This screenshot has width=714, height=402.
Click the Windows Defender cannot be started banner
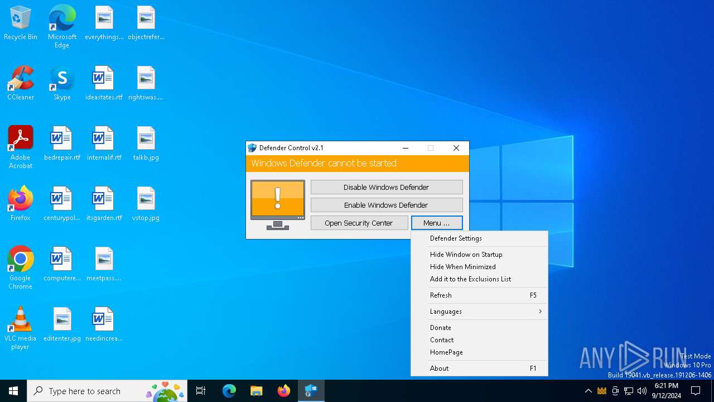click(x=358, y=164)
